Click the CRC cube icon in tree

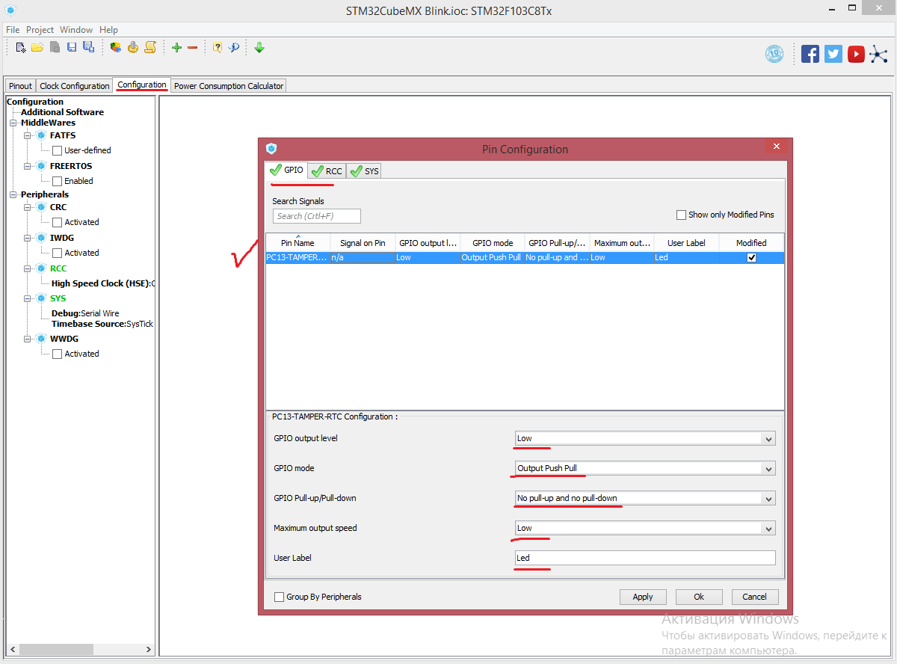pyautogui.click(x=42, y=207)
